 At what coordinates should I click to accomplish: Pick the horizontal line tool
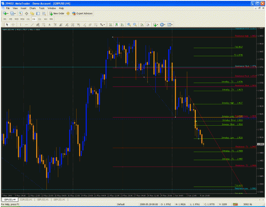coord(26,25)
